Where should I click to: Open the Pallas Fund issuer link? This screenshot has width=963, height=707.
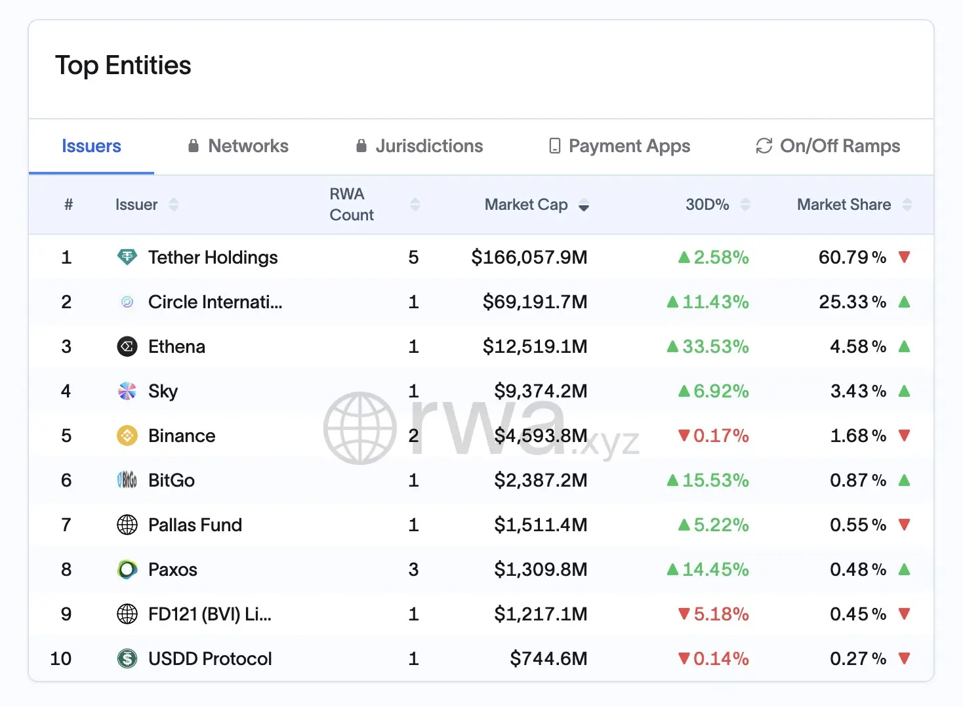pyautogui.click(x=195, y=525)
